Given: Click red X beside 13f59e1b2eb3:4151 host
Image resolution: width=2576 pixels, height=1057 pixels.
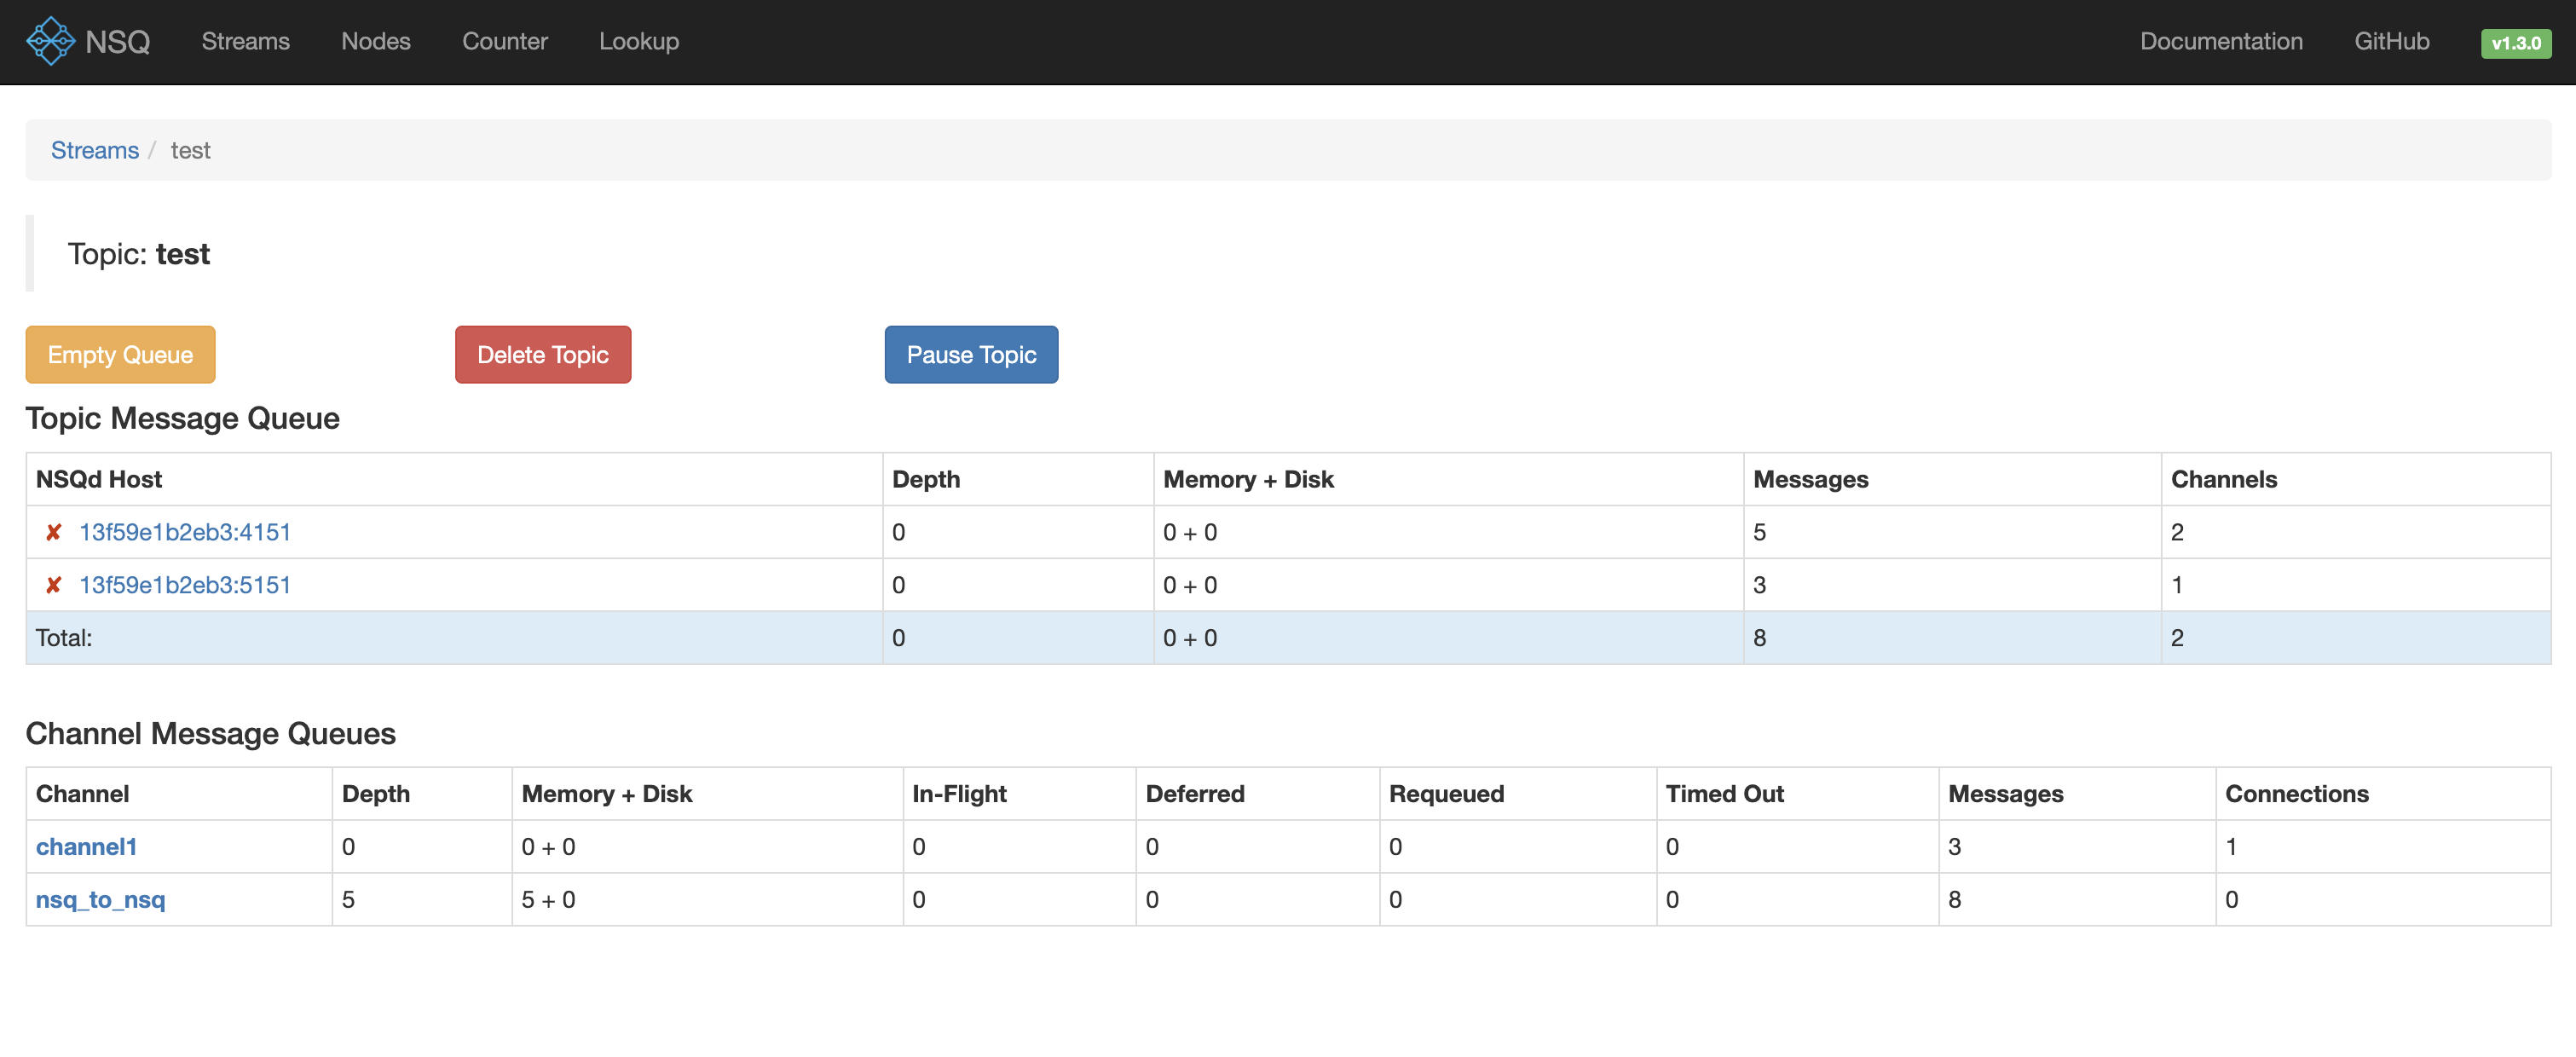Looking at the screenshot, I should [54, 532].
